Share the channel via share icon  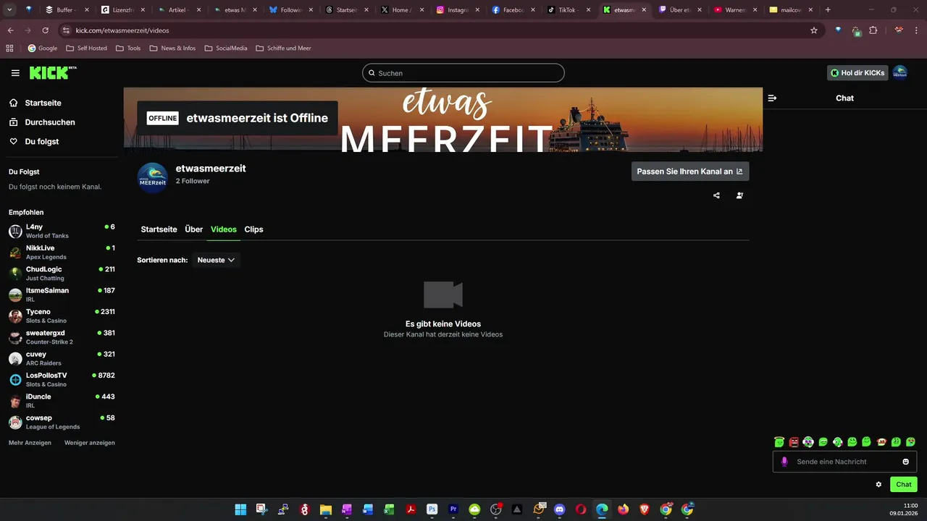(x=716, y=195)
